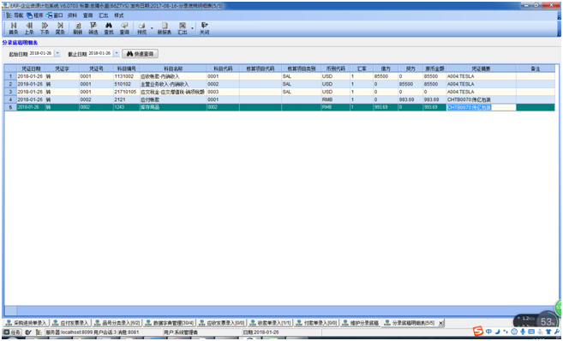
Task: Refresh the report with 刷新 icon
Action: pyautogui.click(x=78, y=28)
